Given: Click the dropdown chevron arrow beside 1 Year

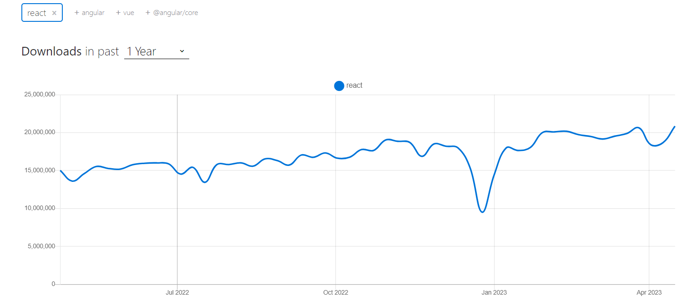Looking at the screenshot, I should (x=182, y=51).
